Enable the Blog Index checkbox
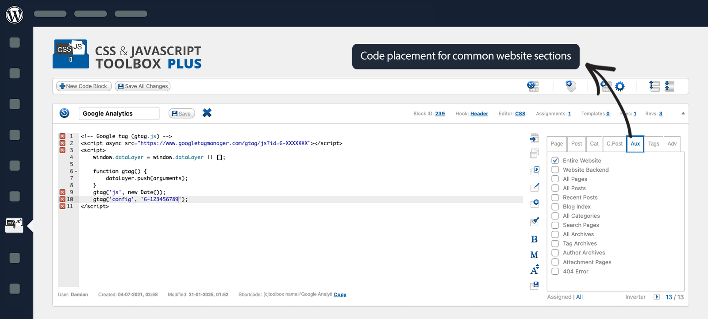Screen dimensions: 708x319 pyautogui.click(x=555, y=207)
